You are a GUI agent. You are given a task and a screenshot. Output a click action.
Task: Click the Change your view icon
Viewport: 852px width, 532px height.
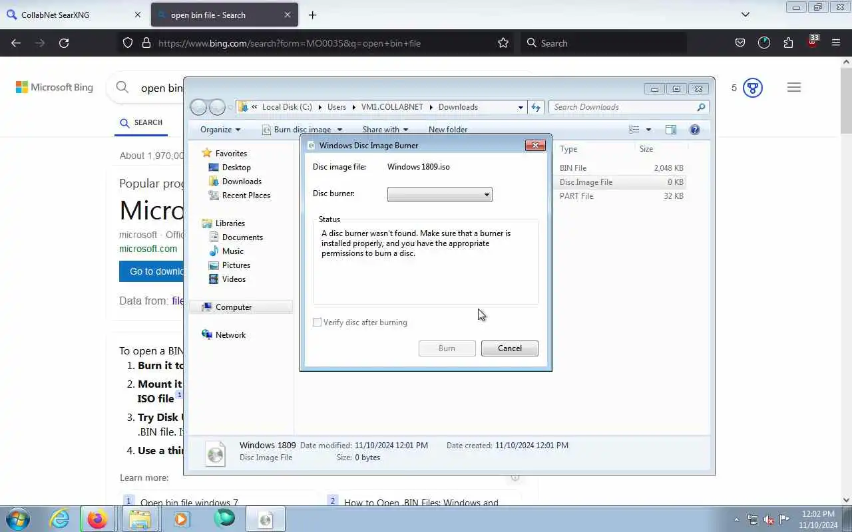634,130
